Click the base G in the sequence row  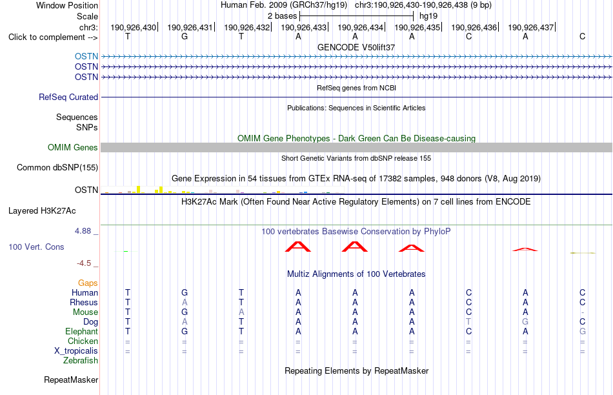(x=185, y=37)
